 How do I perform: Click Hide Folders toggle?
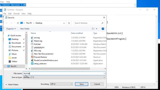tap(12, 84)
